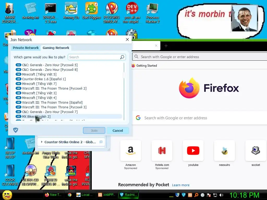Image resolution: width=267 pixels, height=200 pixels.
Task: Click Learn more link beside Pocket
Action: pos(181,185)
